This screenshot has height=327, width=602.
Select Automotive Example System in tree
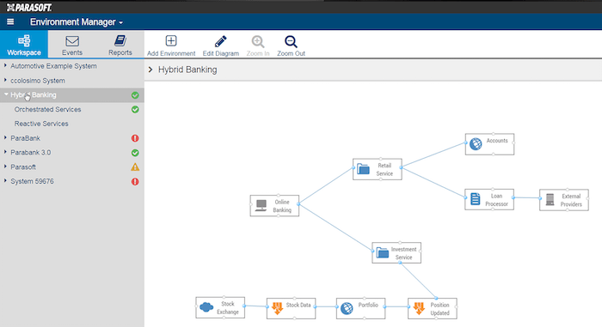tap(53, 66)
